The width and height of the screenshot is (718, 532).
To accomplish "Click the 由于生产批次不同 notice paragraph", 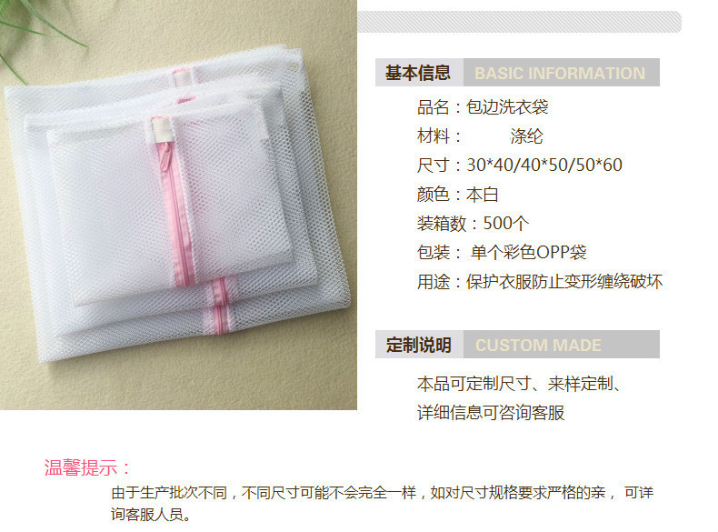I will pyautogui.click(x=382, y=503).
